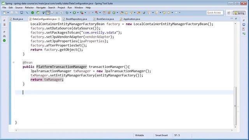249x140 pixels.
Task: Click the blue outline view icon in right sidebar
Action: click(x=244, y=24)
